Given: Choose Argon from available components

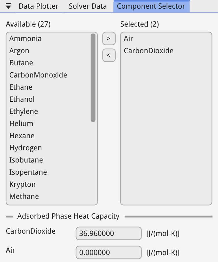Looking at the screenshot, I should [x=19, y=51].
